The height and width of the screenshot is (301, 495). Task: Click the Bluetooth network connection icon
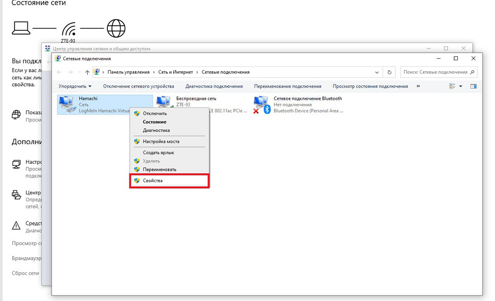(x=261, y=104)
